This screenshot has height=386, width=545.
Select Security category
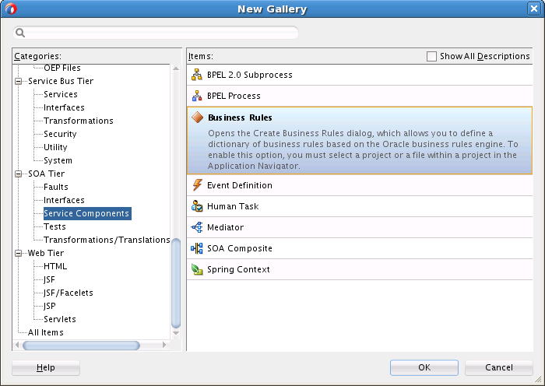(60, 134)
